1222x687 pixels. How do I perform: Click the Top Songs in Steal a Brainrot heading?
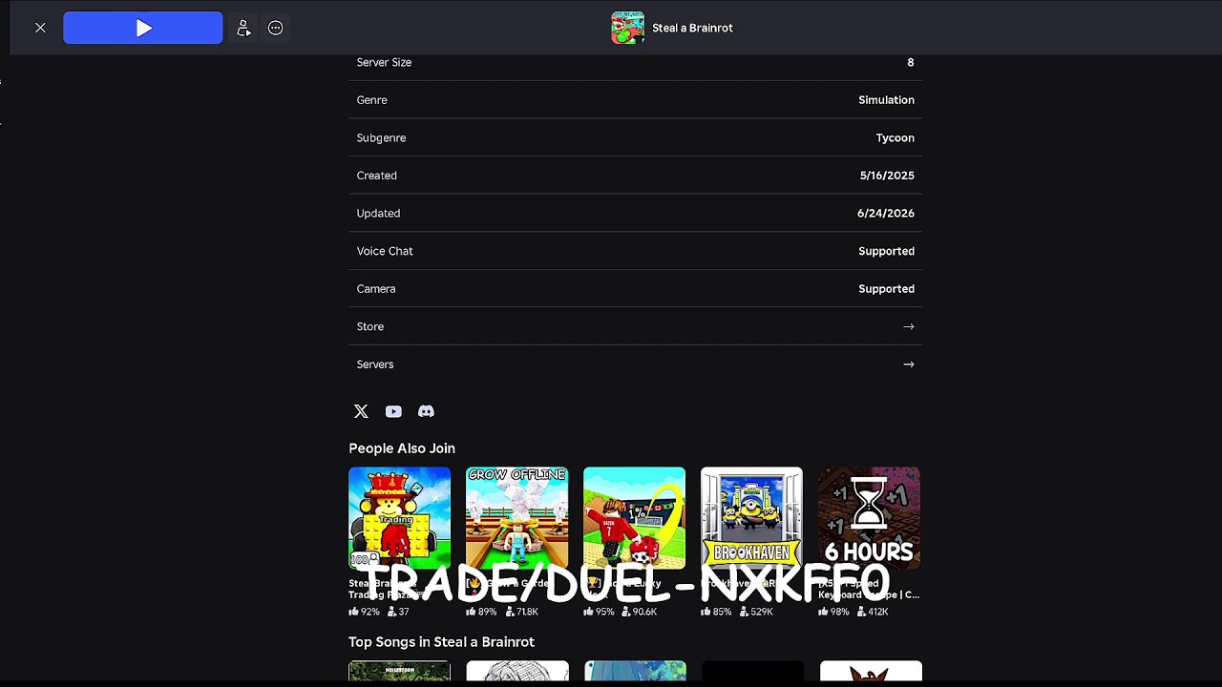coord(441,642)
